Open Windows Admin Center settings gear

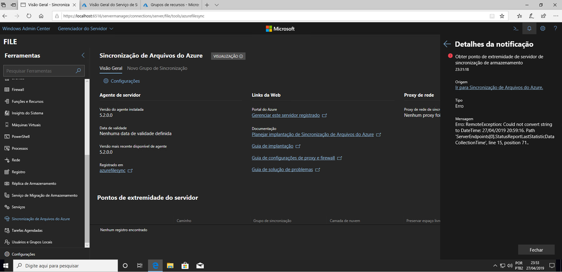pyautogui.click(x=543, y=29)
